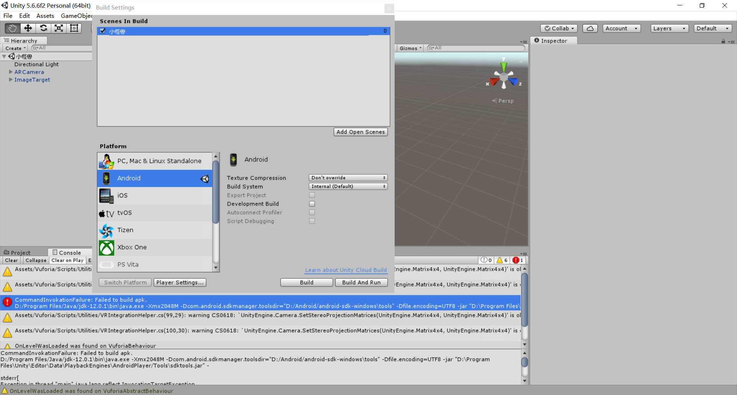Click the cloud services icon button

pyautogui.click(x=590, y=28)
